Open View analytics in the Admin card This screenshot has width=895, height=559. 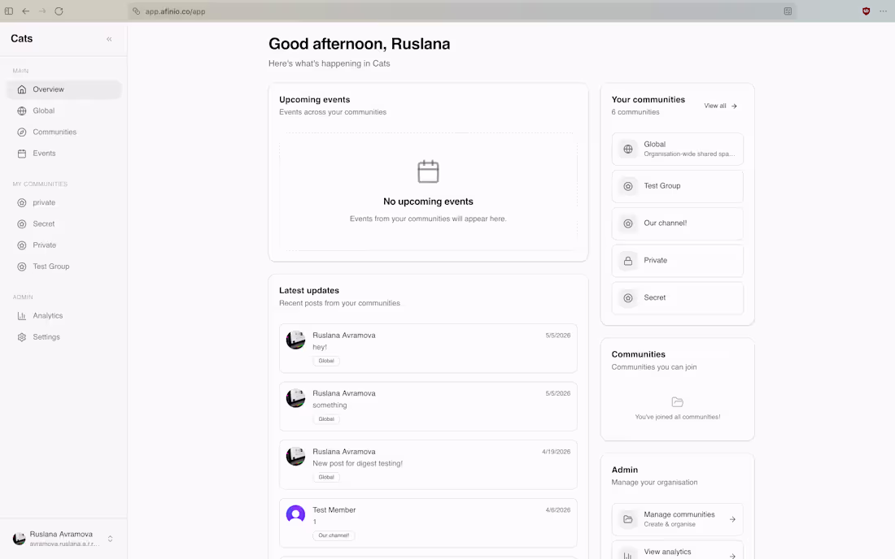click(x=678, y=552)
